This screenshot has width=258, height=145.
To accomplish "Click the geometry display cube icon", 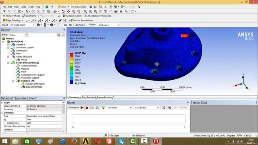I will [x=38, y=25].
